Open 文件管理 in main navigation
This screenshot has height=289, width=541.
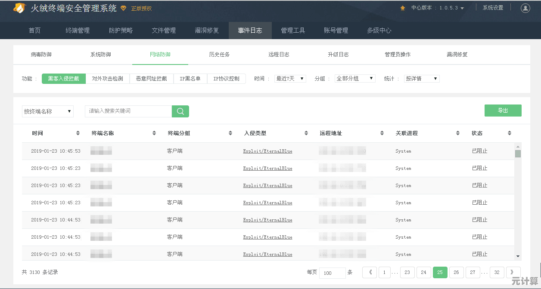point(164,31)
